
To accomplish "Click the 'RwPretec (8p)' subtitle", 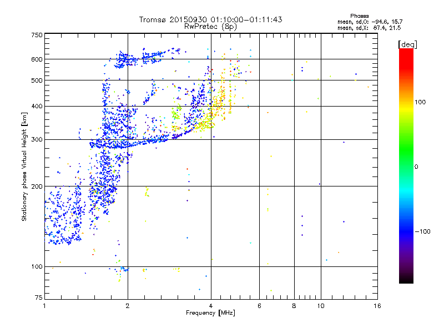I will coord(210,27).
